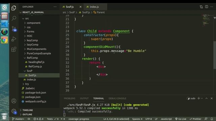The height and width of the screenshot is (121, 216).
Task: Change indentation via Spaces: 4
Action: [x=137, y=119]
